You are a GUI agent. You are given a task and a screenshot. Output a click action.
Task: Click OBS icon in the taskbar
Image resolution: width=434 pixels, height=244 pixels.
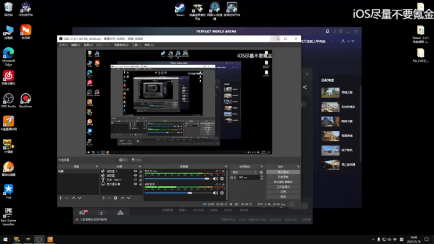39,239
